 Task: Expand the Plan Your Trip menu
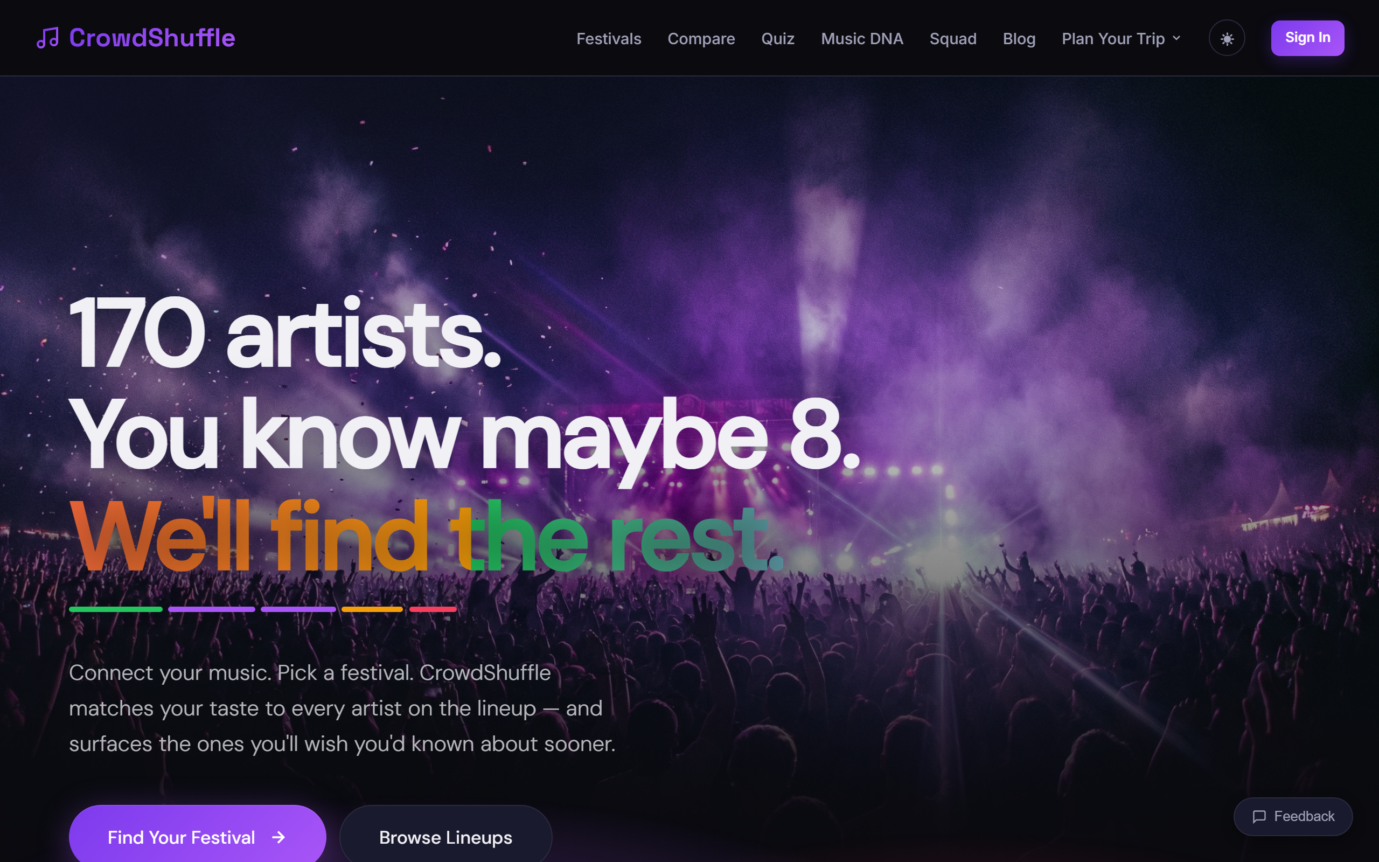1113,39
